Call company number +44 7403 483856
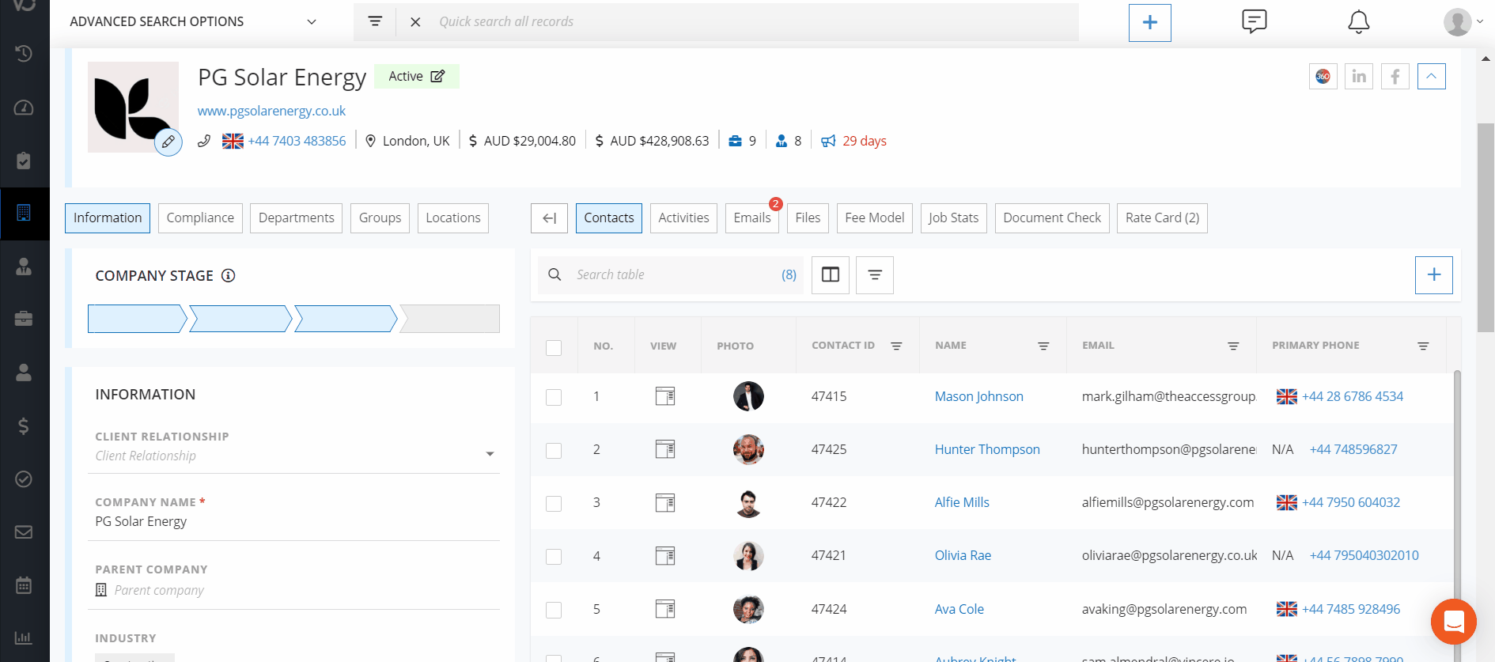Image resolution: width=1495 pixels, height=662 pixels. click(x=297, y=141)
